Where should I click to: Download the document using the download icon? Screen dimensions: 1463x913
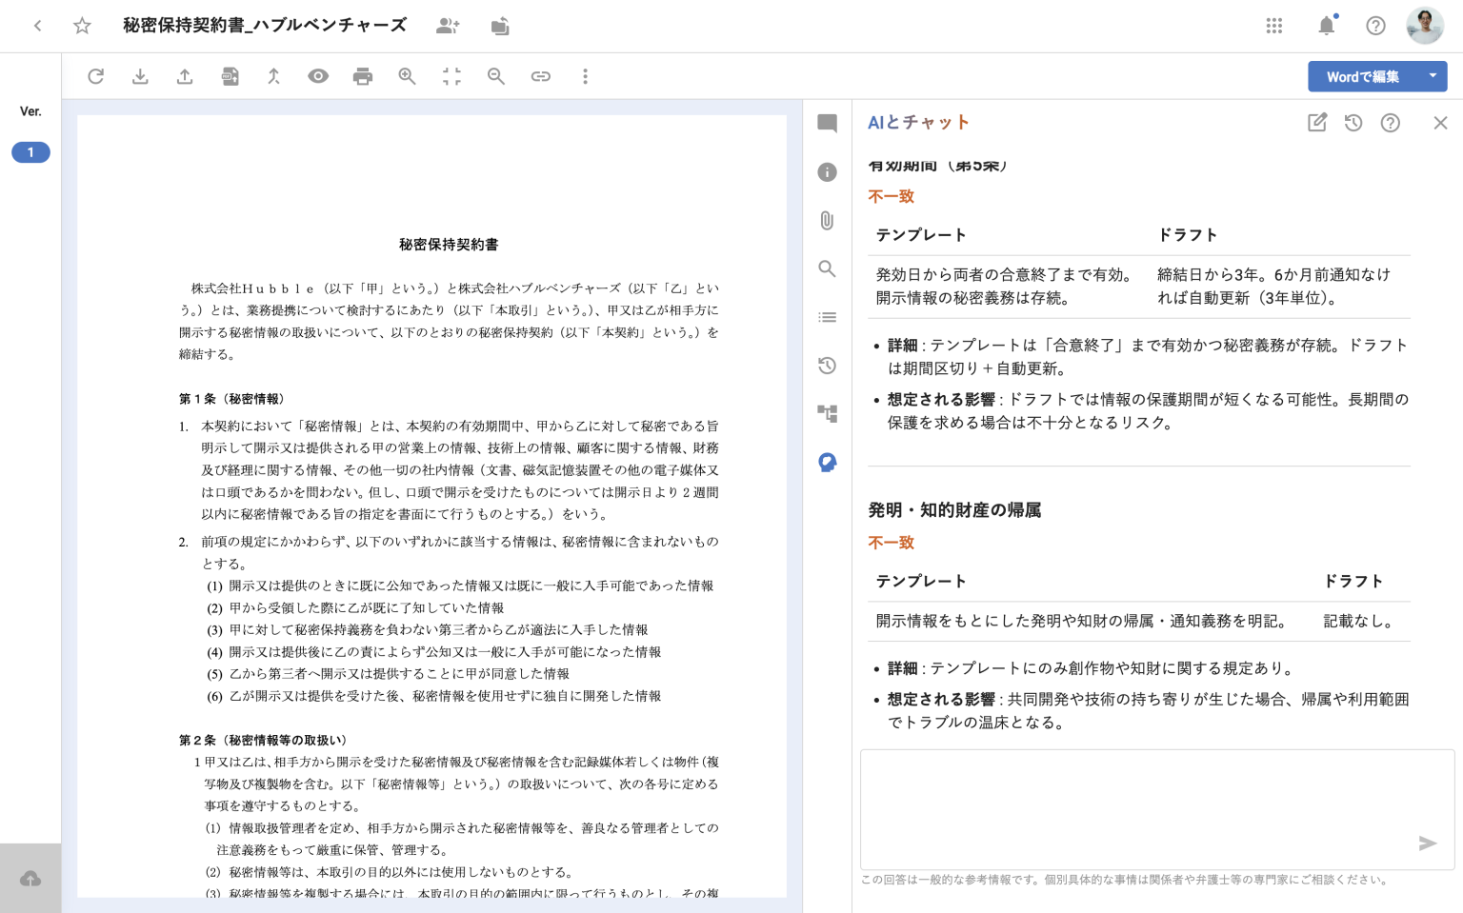click(140, 76)
